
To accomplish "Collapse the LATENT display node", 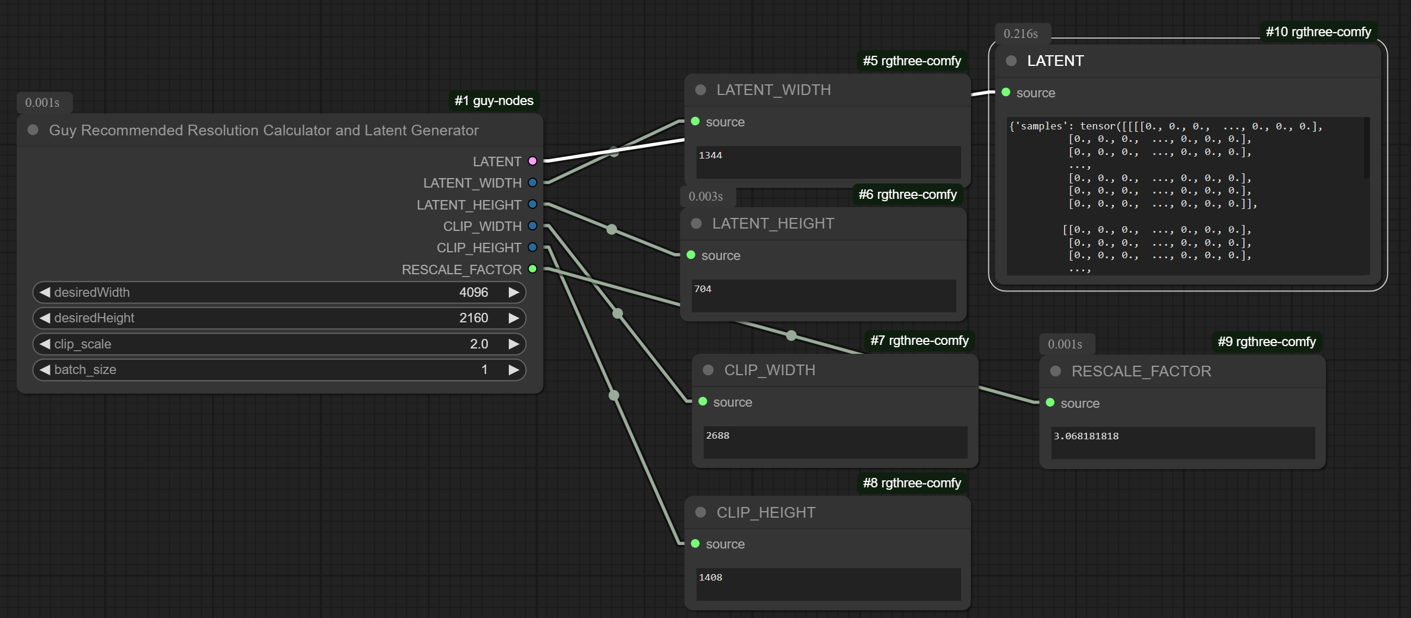I will point(1011,61).
